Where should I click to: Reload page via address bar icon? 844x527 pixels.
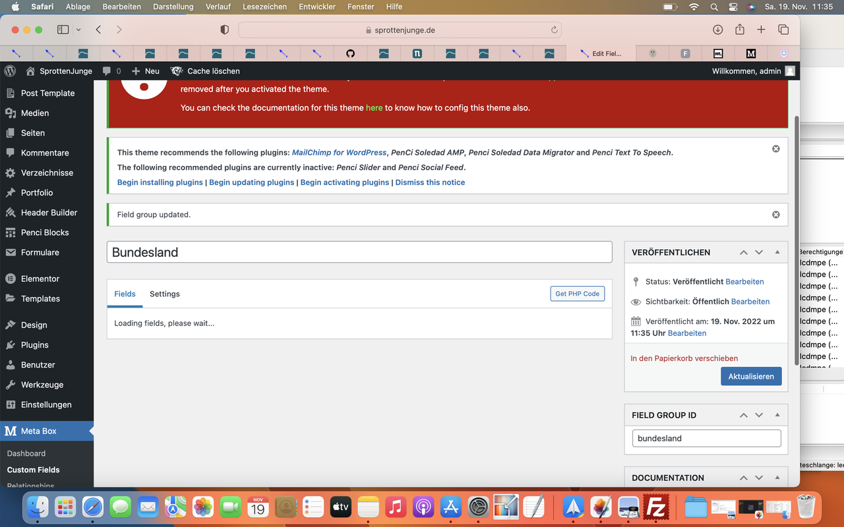(555, 30)
